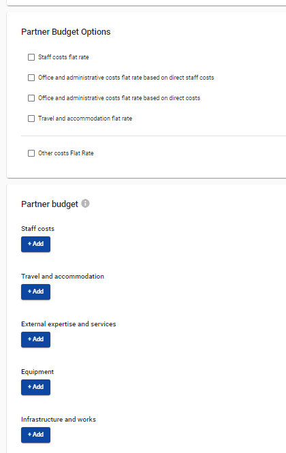Check Office and administrative flat rate on direct costs
Image resolution: width=286 pixels, height=453 pixels.
point(31,98)
